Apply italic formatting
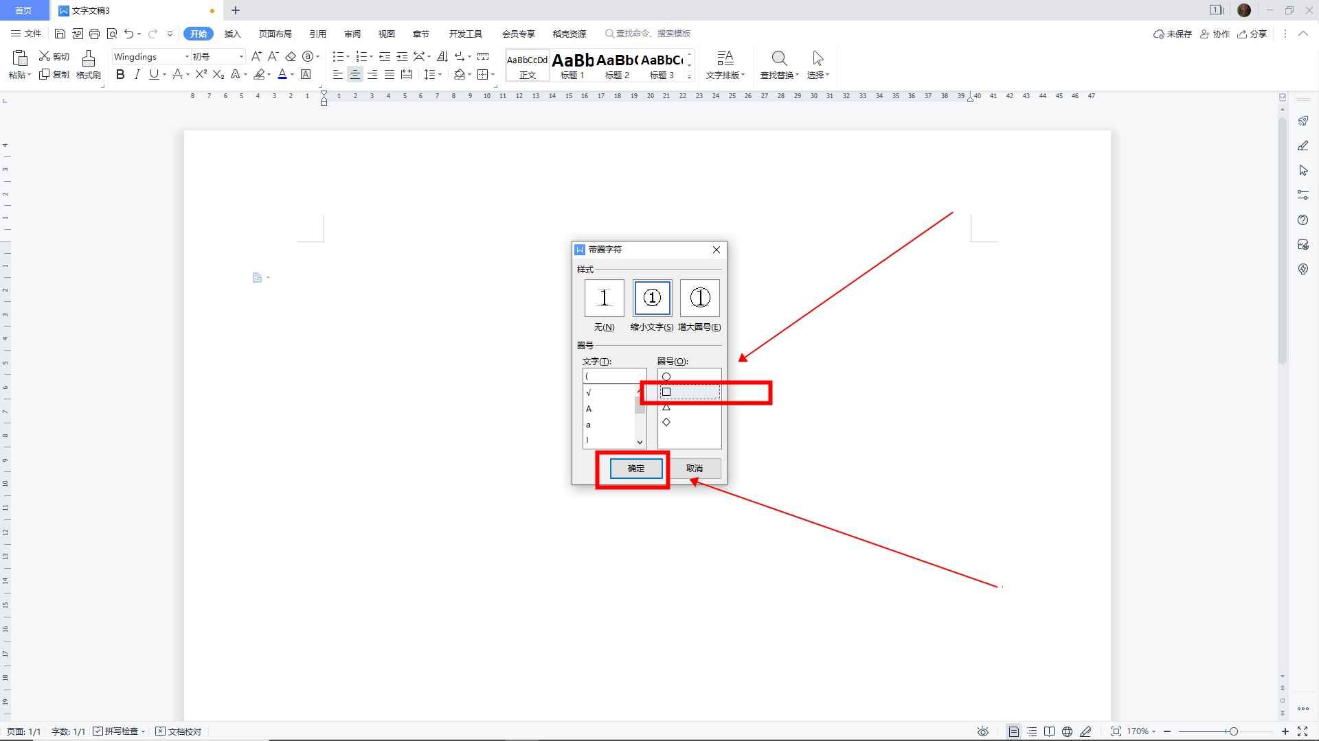Viewport: 1319px width, 741px height. click(137, 74)
